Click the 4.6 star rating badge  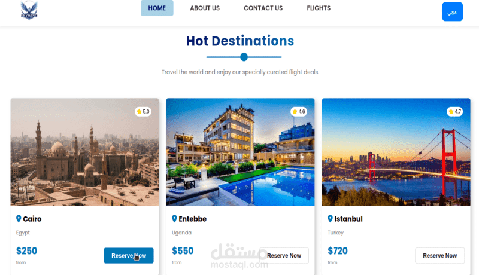click(x=298, y=112)
